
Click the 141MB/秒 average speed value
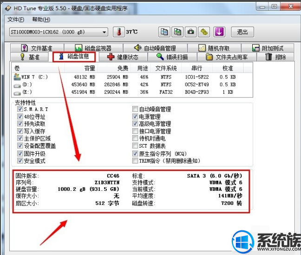tap(230, 196)
